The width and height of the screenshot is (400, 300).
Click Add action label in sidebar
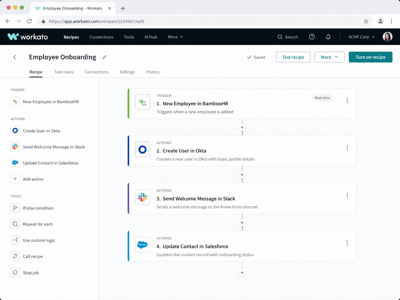(33, 179)
